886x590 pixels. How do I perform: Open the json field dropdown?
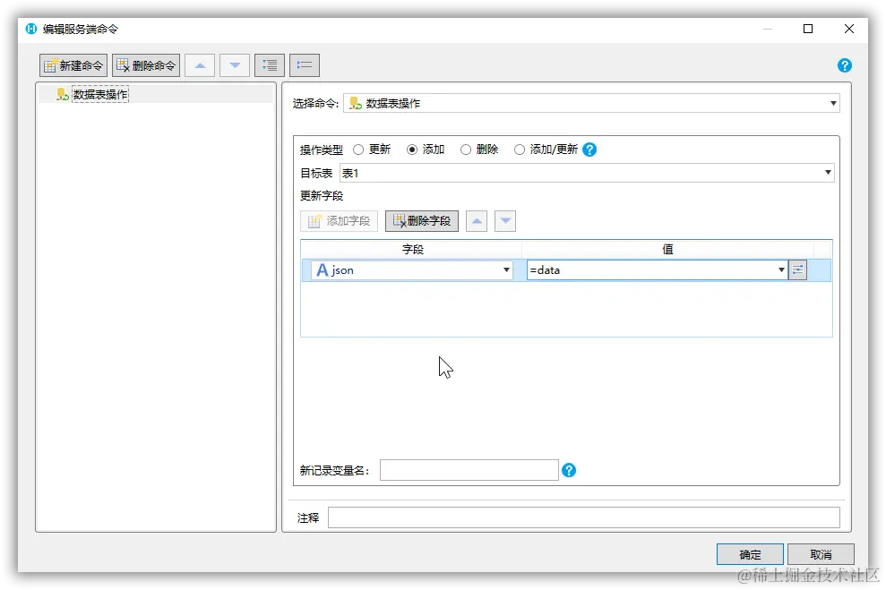click(x=411, y=269)
